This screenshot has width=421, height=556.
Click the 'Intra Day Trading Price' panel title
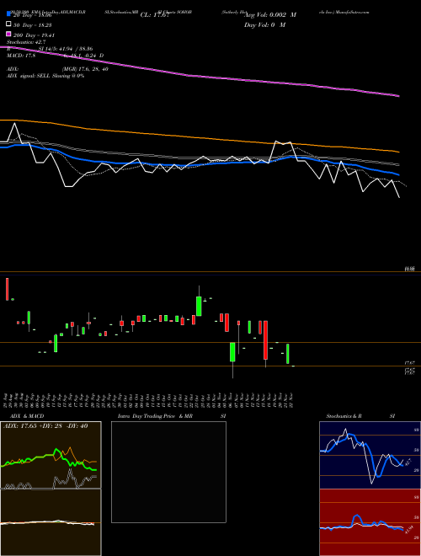tap(147, 416)
